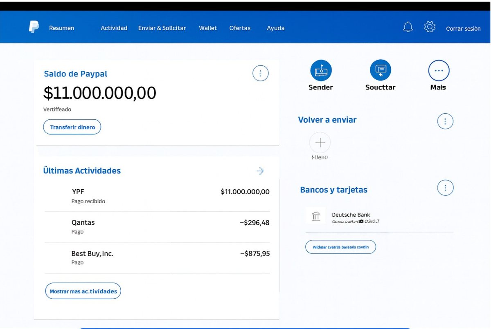Viewport: 491px width, 329px height.
Task: Open the Qantas payment transaction
Action: click(157, 227)
